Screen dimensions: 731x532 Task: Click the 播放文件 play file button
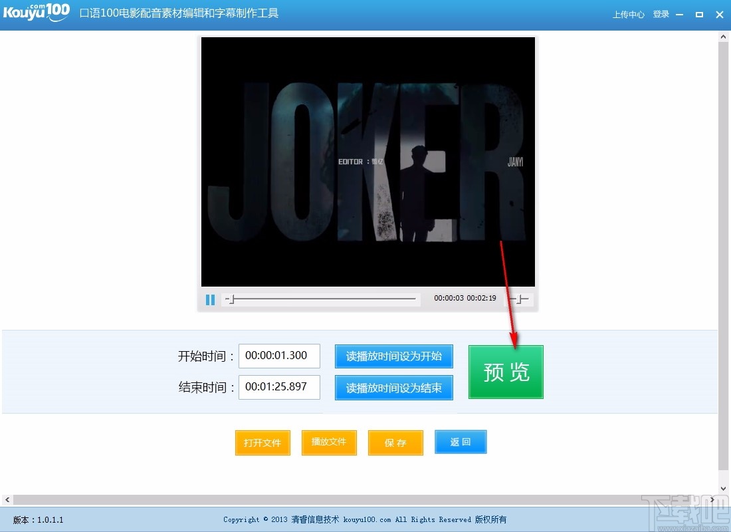pyautogui.click(x=329, y=442)
